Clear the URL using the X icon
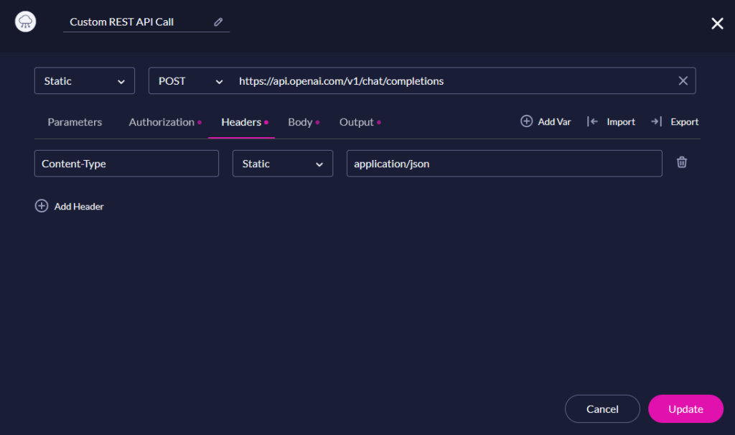 pos(682,80)
